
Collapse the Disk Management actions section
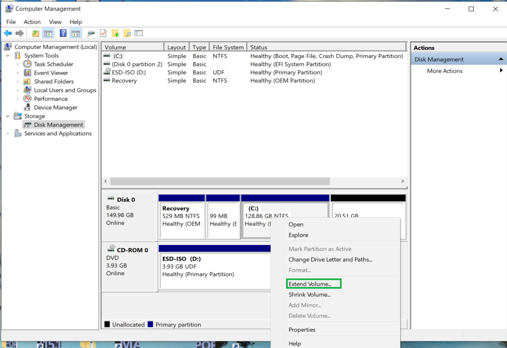click(x=501, y=59)
